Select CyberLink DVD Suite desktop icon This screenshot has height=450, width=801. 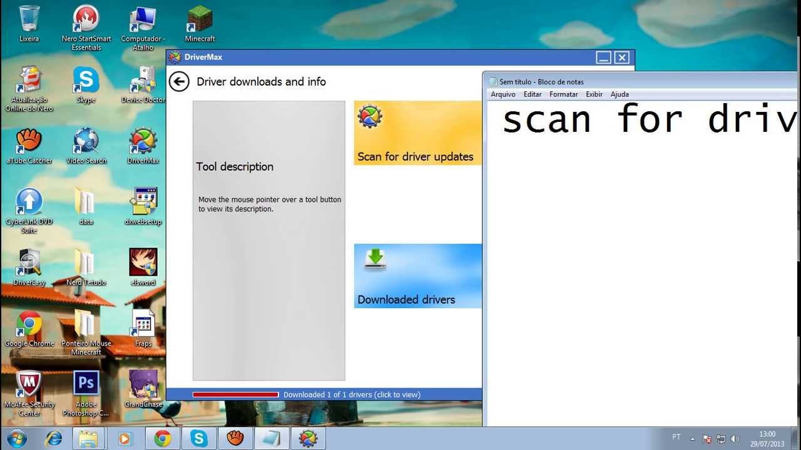coord(29,211)
